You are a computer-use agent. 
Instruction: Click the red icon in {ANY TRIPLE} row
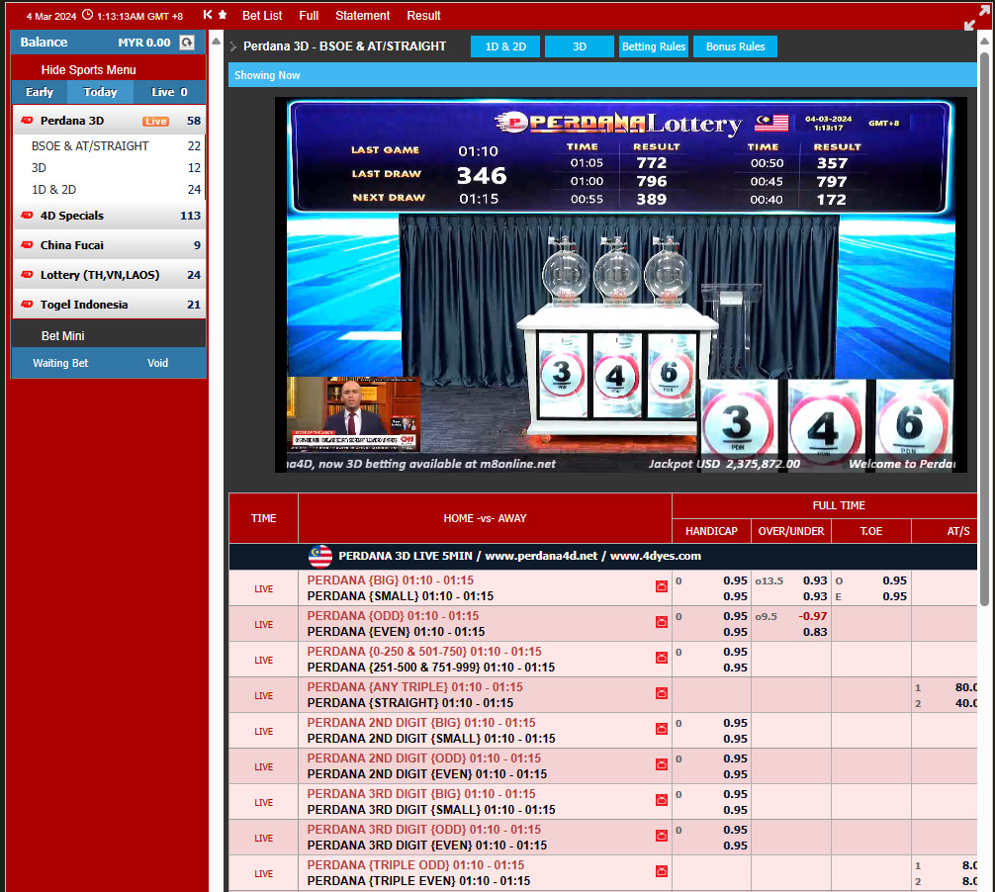(x=662, y=693)
